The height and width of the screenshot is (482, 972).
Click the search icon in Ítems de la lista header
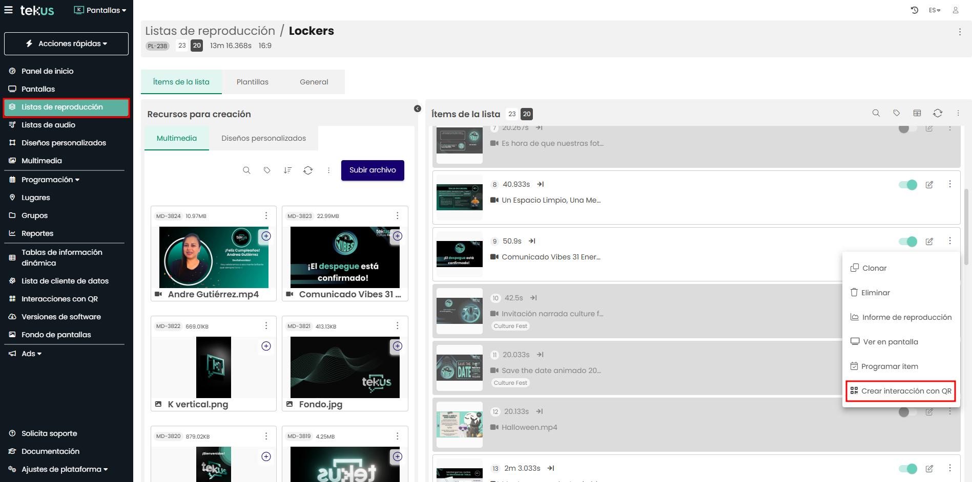(876, 113)
